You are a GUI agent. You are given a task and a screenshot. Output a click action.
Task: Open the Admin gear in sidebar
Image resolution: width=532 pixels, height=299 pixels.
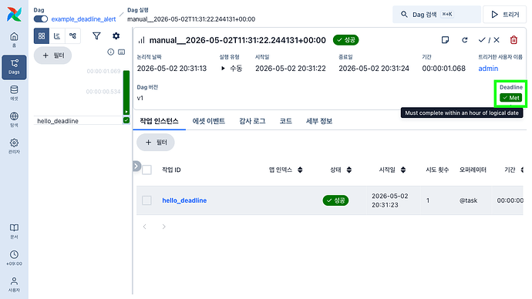(x=14, y=146)
